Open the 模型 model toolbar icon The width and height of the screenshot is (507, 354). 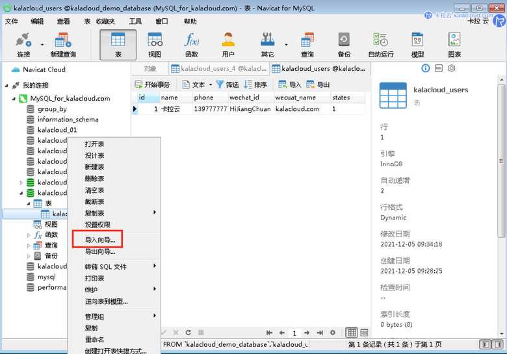point(417,45)
